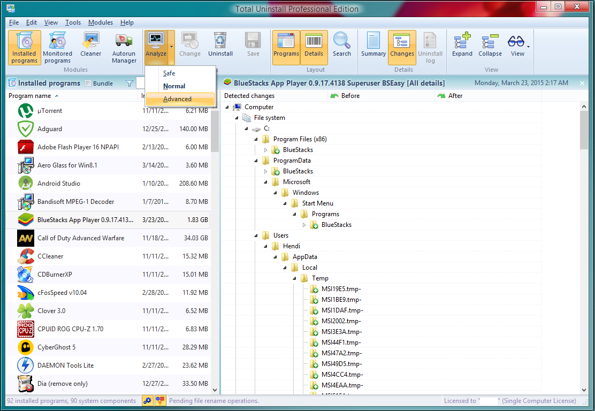Open the Search tool

(341, 45)
